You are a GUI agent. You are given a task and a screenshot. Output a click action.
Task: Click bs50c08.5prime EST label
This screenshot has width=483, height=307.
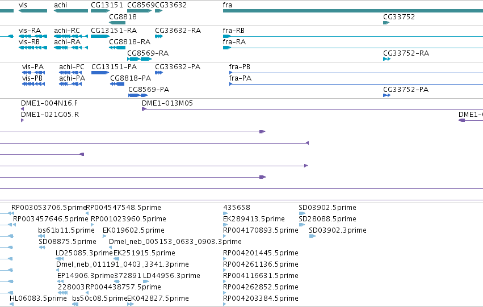100,298
